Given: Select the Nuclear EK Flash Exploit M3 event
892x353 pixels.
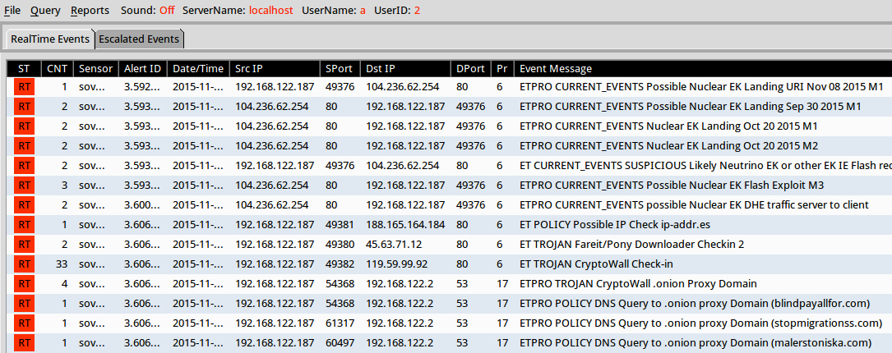Looking at the screenshot, I should click(671, 186).
